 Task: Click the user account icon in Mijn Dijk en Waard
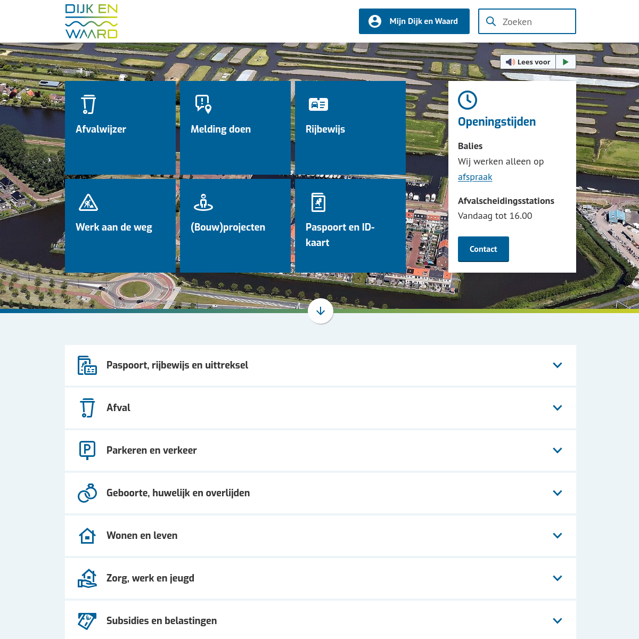(375, 21)
